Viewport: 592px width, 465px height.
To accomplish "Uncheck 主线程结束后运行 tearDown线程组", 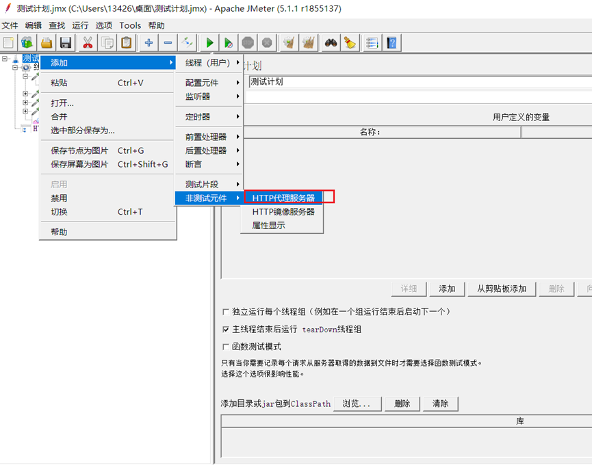I will 226,329.
